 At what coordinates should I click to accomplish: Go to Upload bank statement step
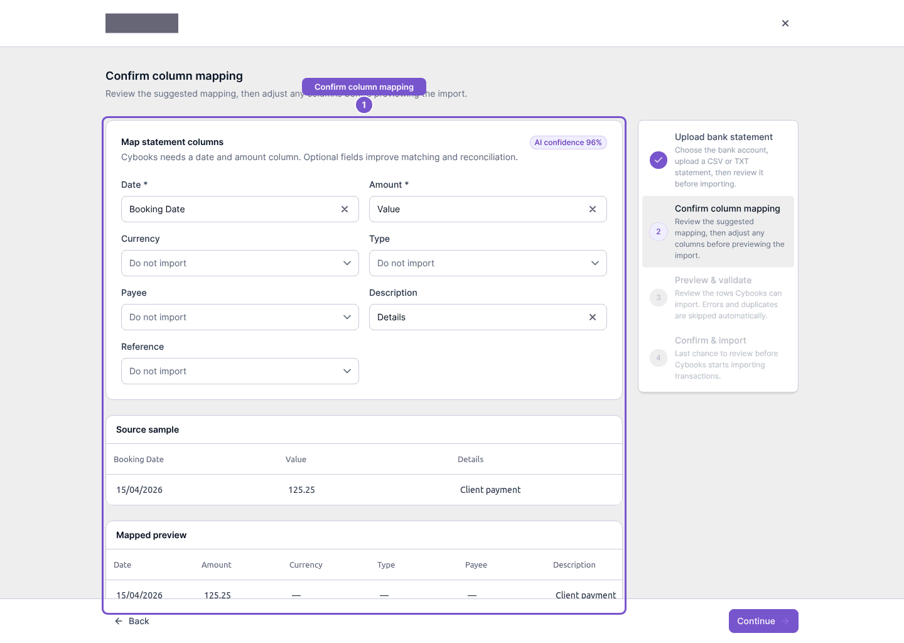click(x=718, y=160)
